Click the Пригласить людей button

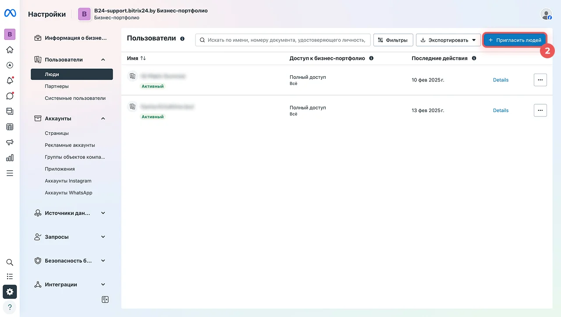[515, 40]
